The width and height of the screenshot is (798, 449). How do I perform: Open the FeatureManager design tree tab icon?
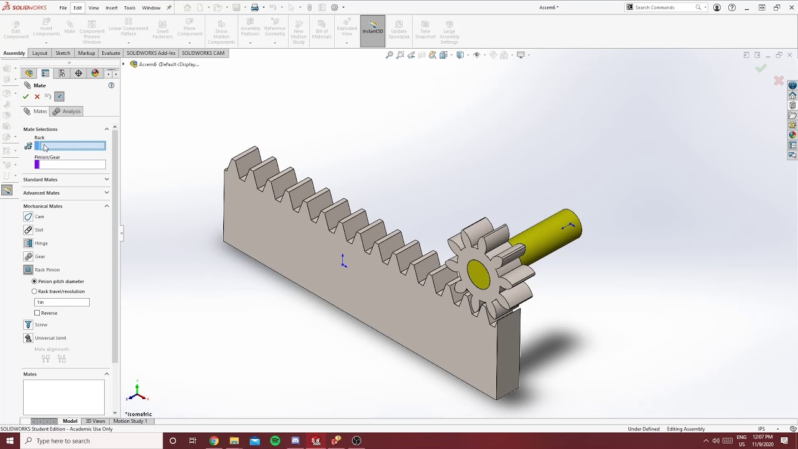[29, 73]
